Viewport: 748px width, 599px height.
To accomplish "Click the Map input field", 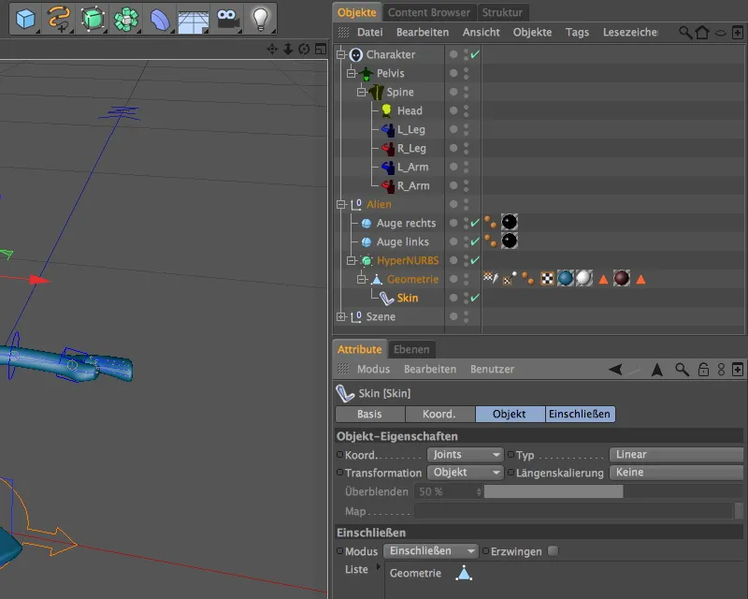I will click(574, 511).
